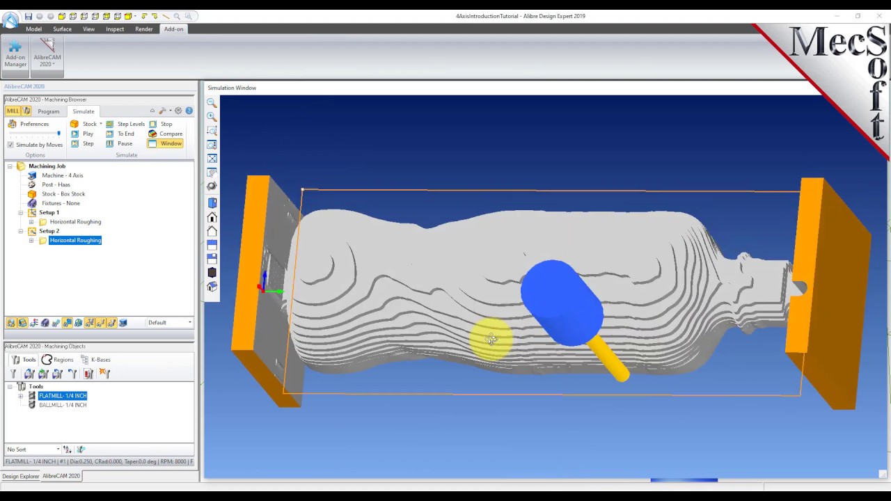The image size is (891, 501).
Task: Toggle the simulation Window button
Action: pos(165,143)
